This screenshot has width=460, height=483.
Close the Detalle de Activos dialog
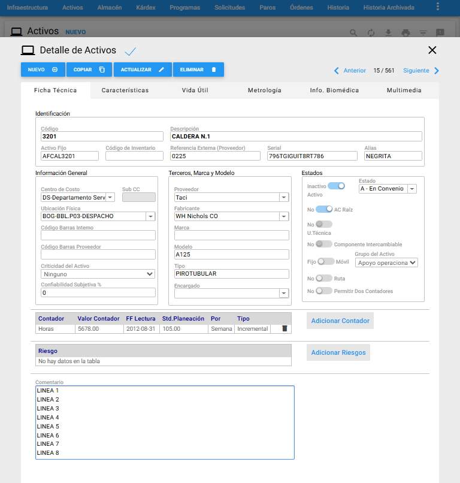pos(432,50)
